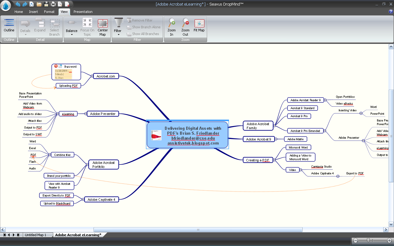Click the Center Map tool
Viewport: 394px width, 246px height.
click(x=103, y=28)
